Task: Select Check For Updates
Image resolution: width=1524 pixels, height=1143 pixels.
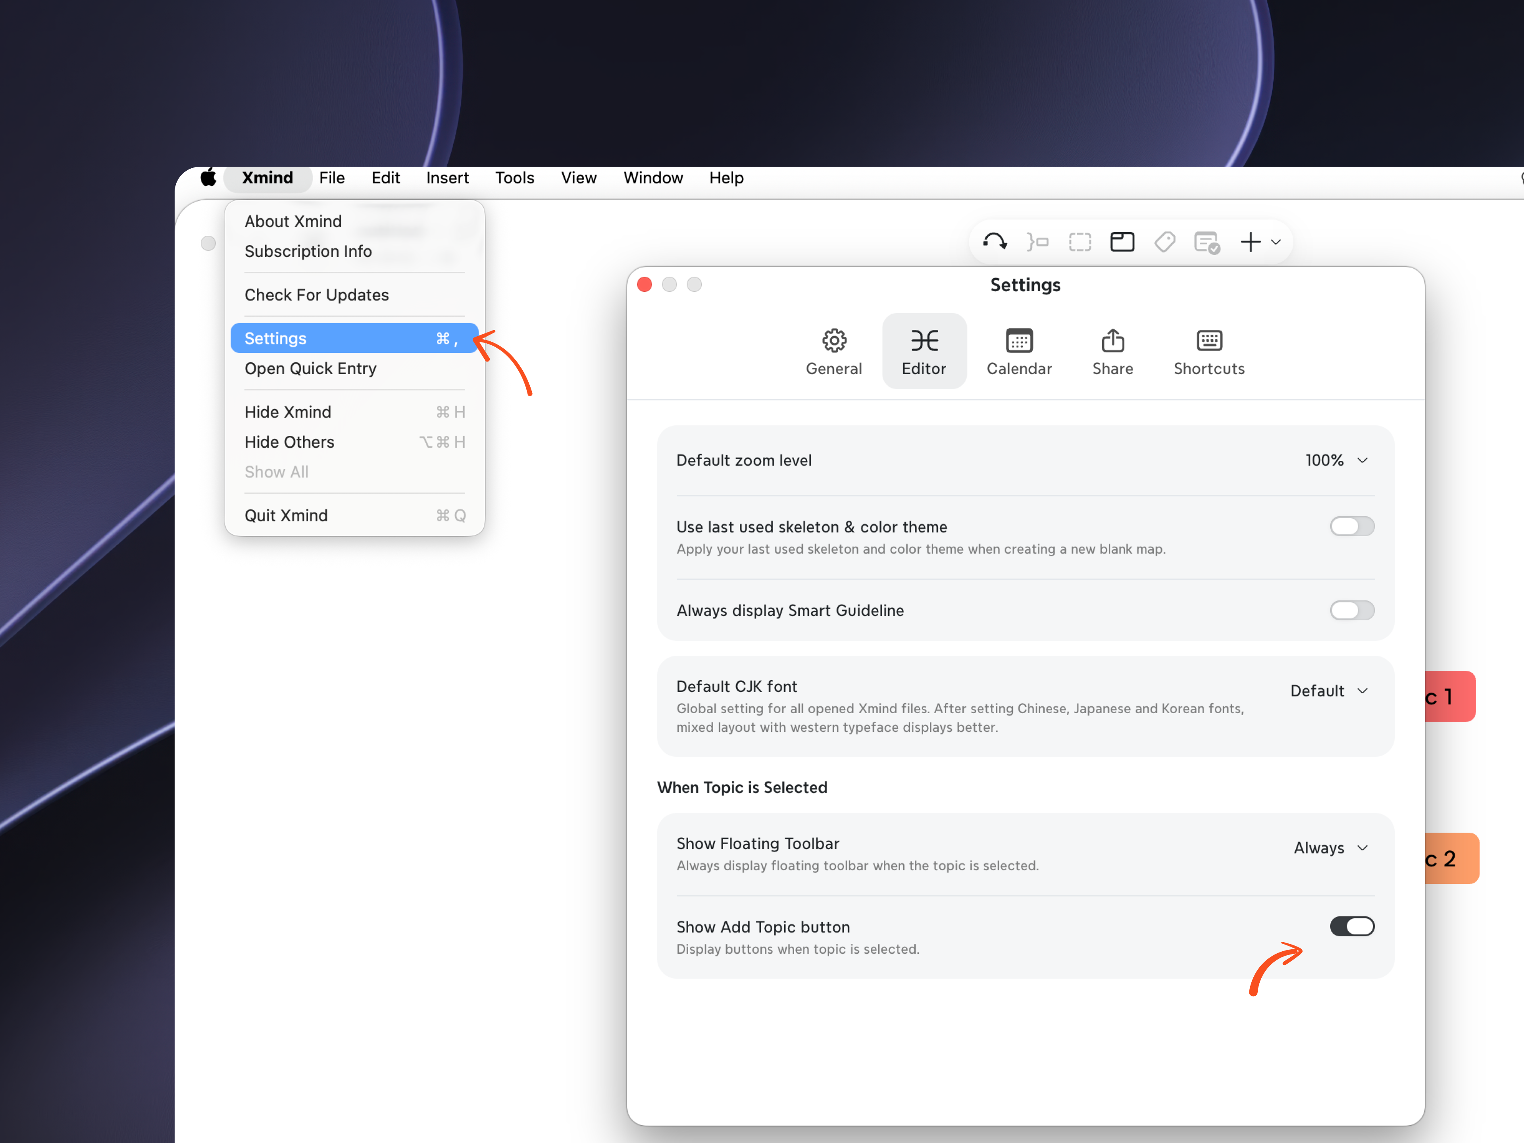Action: 355,295
